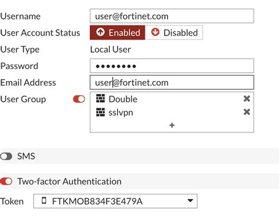Set account status to Enabled
Image resolution: width=280 pixels, height=221 pixels.
118,32
